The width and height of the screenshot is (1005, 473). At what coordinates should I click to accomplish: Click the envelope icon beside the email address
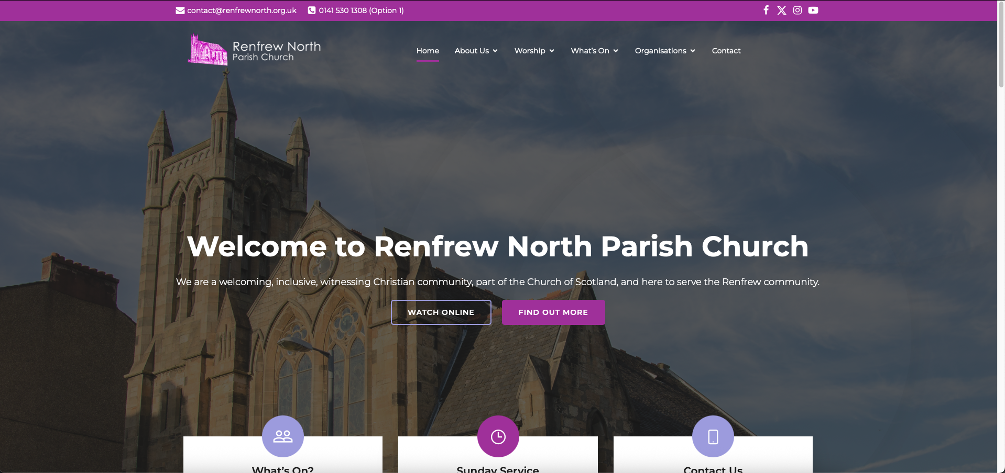(x=180, y=10)
